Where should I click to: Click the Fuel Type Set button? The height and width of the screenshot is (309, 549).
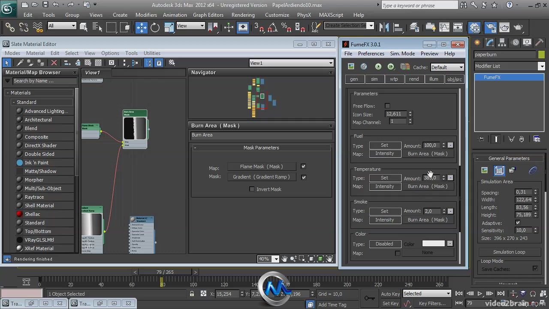(385, 145)
